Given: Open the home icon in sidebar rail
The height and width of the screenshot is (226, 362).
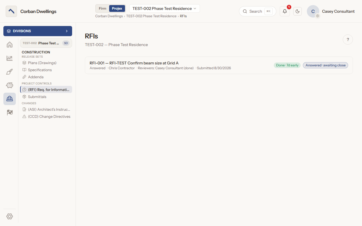Looking at the screenshot, I should coord(10,45).
